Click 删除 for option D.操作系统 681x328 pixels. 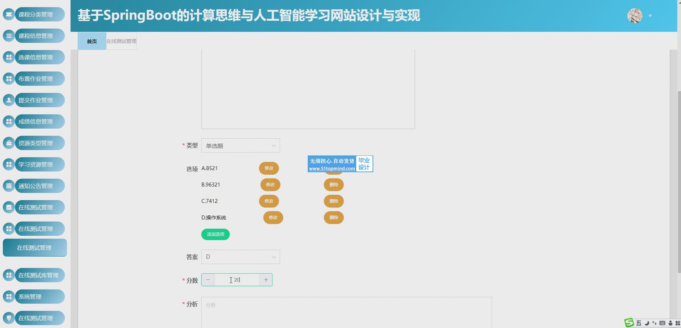tap(334, 217)
